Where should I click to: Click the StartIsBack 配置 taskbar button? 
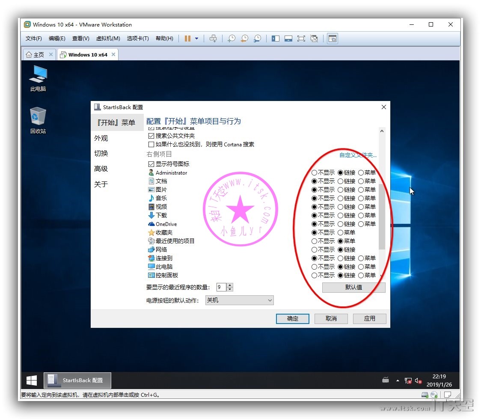click(77, 380)
